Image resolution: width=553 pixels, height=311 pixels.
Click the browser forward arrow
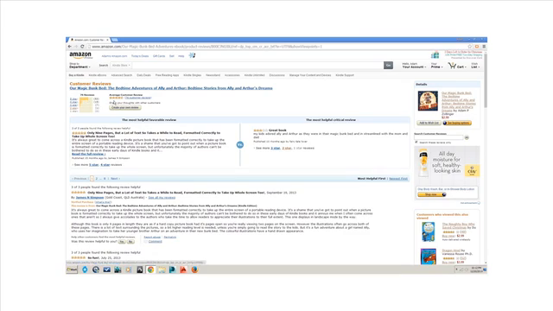[76, 47]
